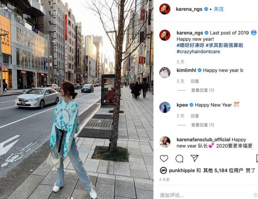Screen dimensions: 258x199
Task: Open karena_ngs profile picture in header
Action: tap(165, 9)
